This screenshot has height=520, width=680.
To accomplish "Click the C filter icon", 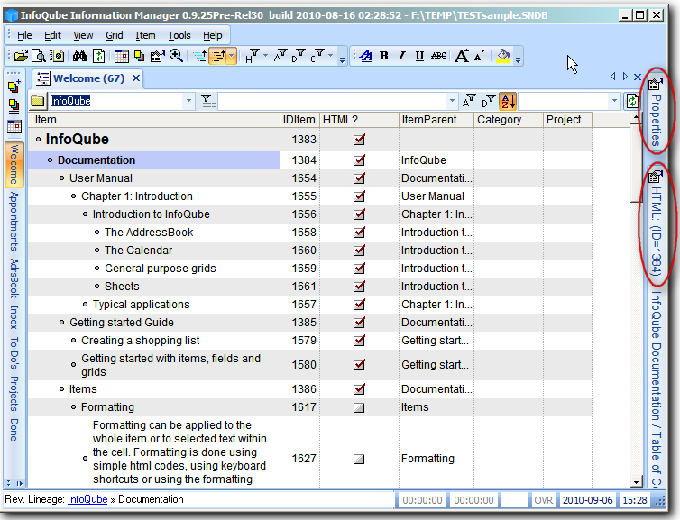I will pyautogui.click(x=317, y=56).
